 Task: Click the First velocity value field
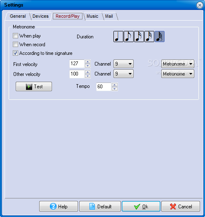77,64
